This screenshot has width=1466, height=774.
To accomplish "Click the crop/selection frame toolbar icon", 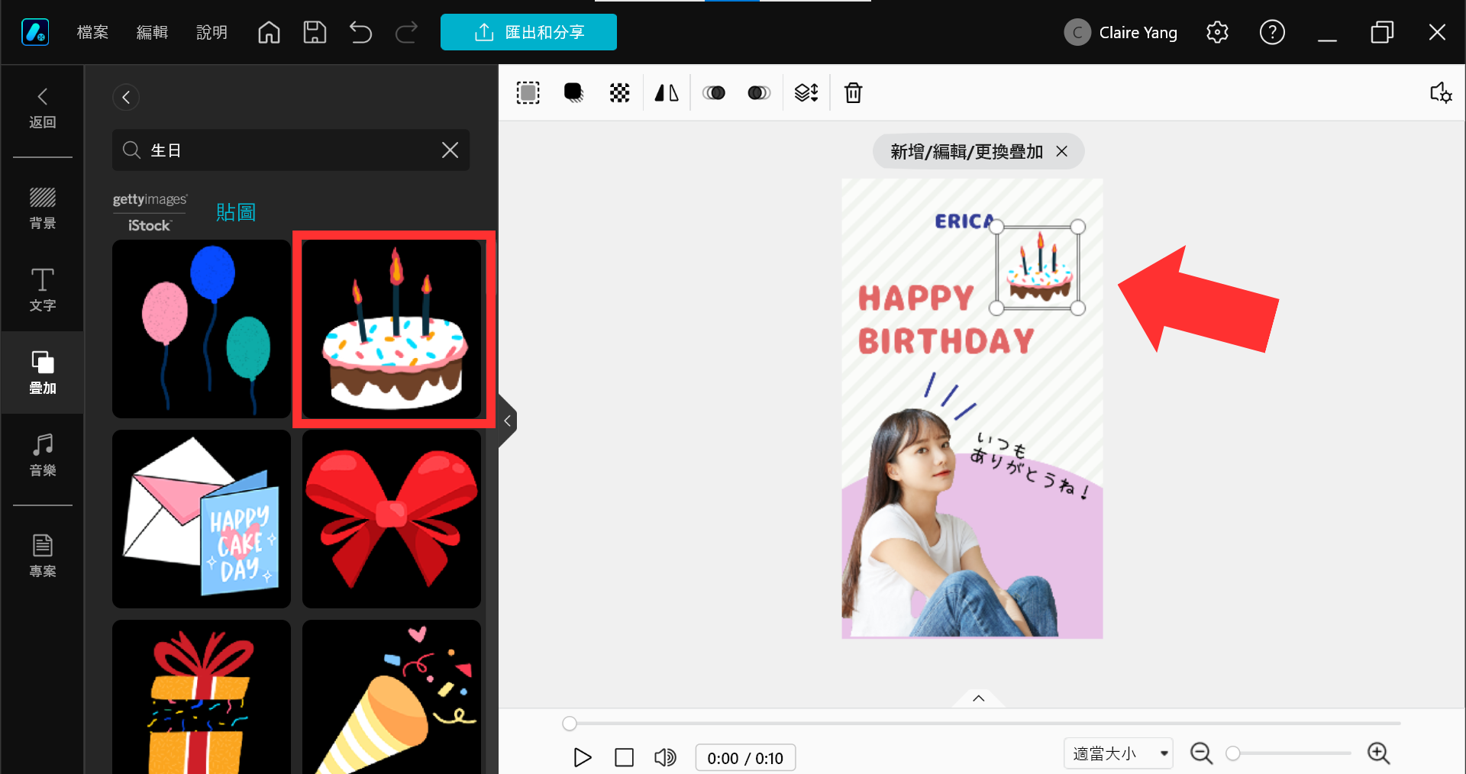I will (528, 92).
